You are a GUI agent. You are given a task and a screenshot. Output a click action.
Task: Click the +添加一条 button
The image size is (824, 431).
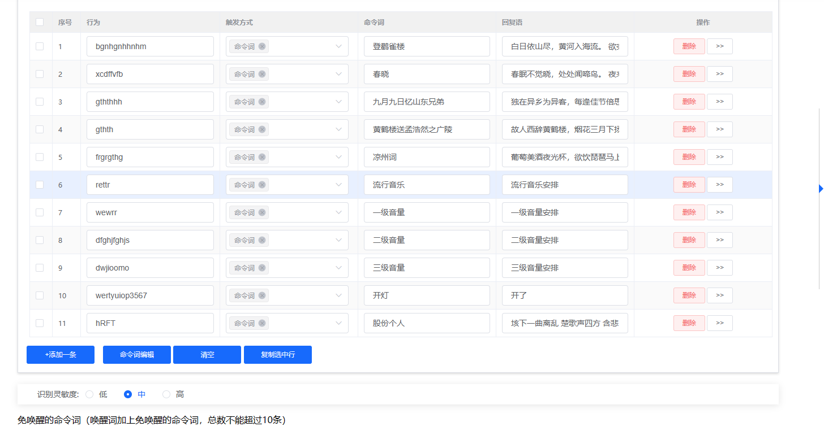click(x=61, y=355)
